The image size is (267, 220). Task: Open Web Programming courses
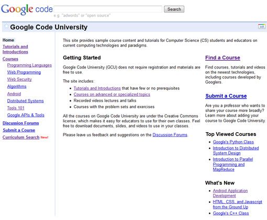coord(24,72)
